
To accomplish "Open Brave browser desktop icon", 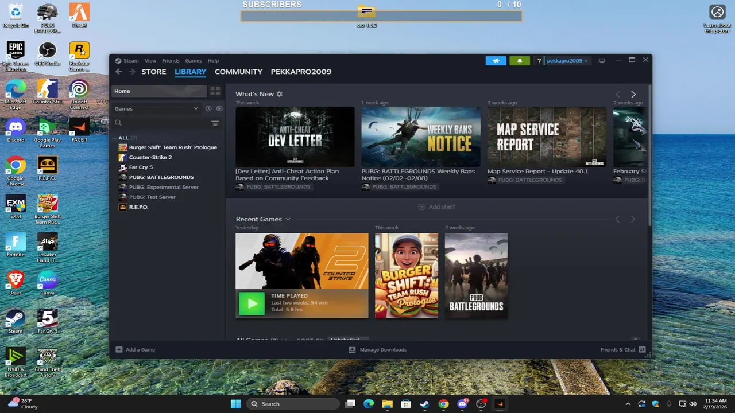I will [16, 283].
